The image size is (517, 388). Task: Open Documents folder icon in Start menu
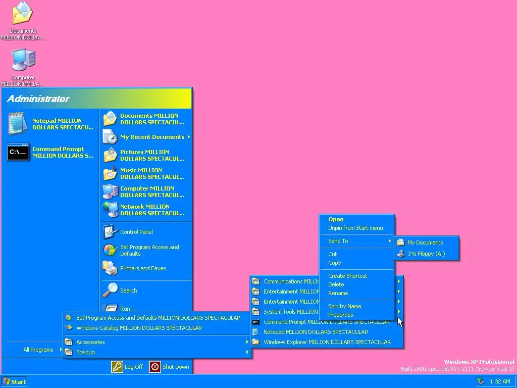110,119
